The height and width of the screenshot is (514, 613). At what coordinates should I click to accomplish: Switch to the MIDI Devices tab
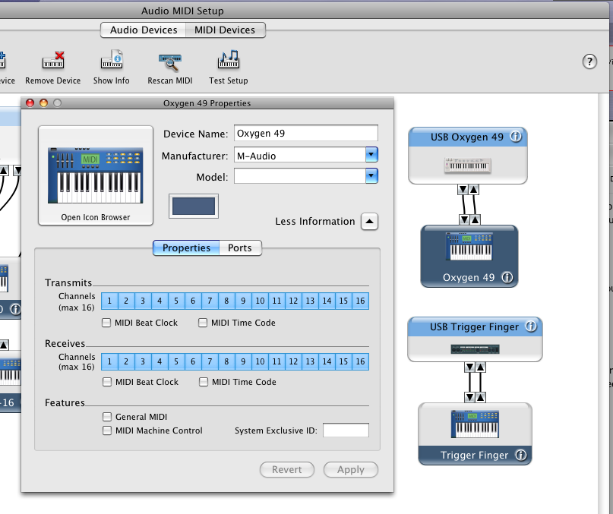coord(225,30)
